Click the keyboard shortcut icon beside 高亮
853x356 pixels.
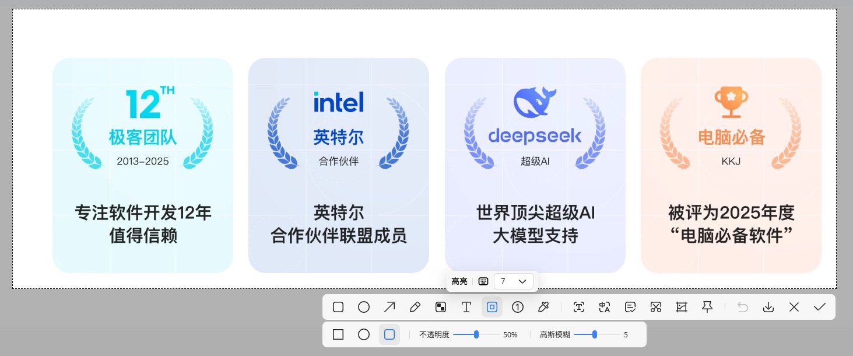(x=483, y=281)
